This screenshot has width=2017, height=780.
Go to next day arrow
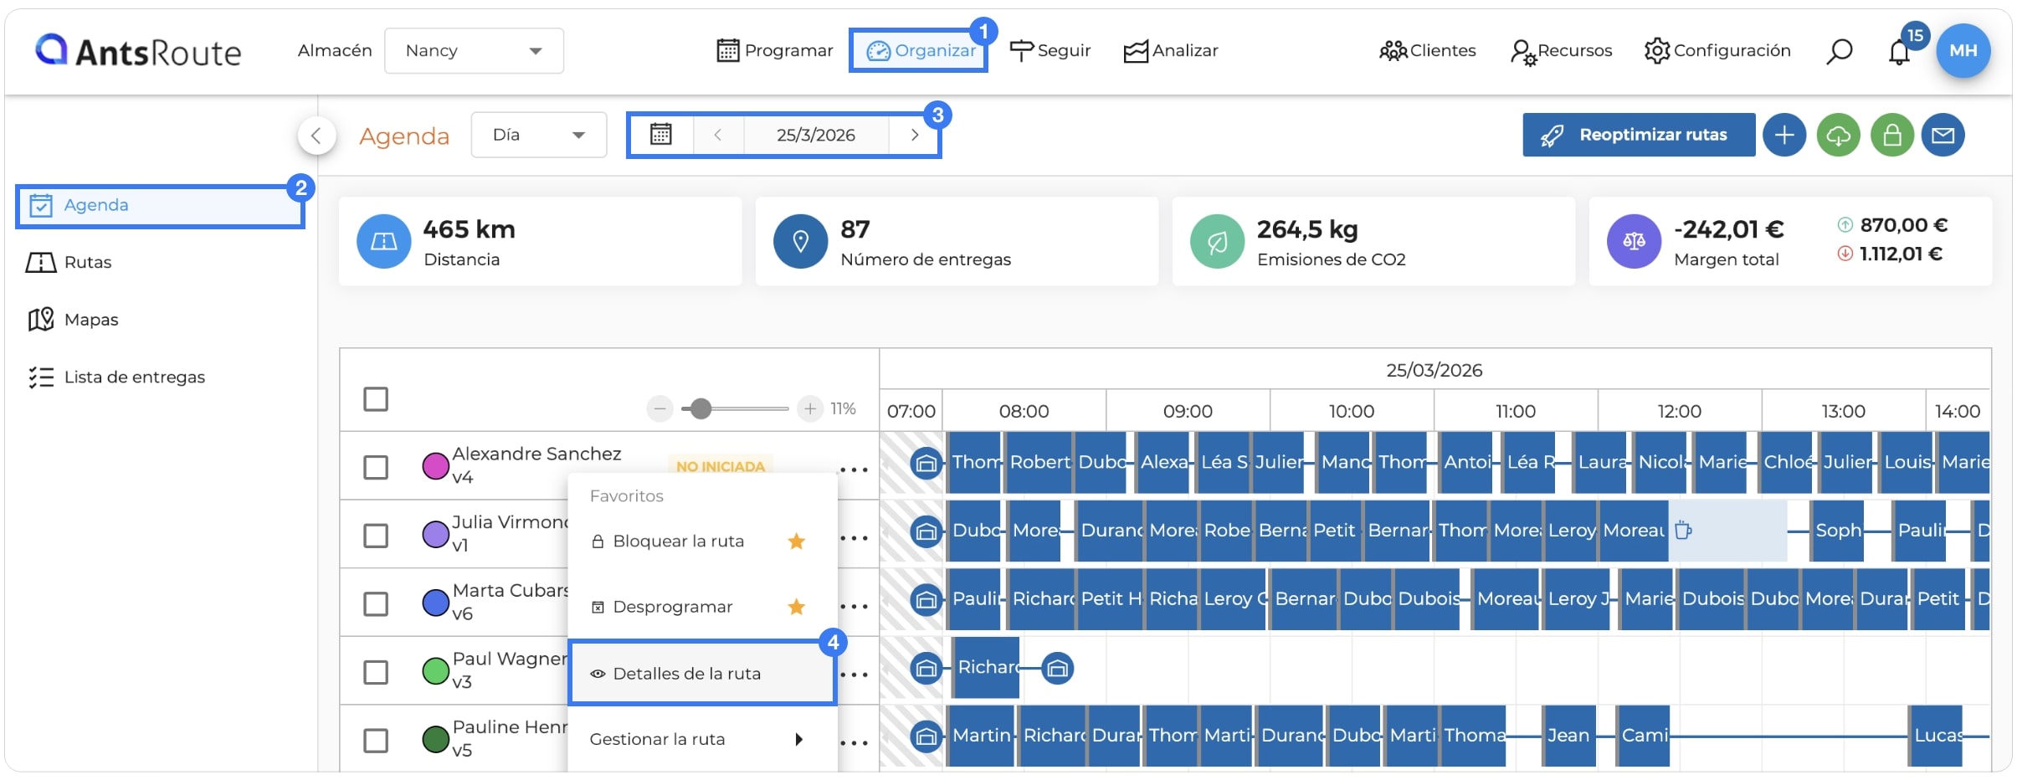tap(915, 135)
